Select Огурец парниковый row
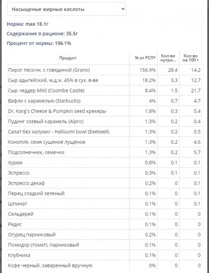This screenshot has height=273, width=209. [104, 234]
